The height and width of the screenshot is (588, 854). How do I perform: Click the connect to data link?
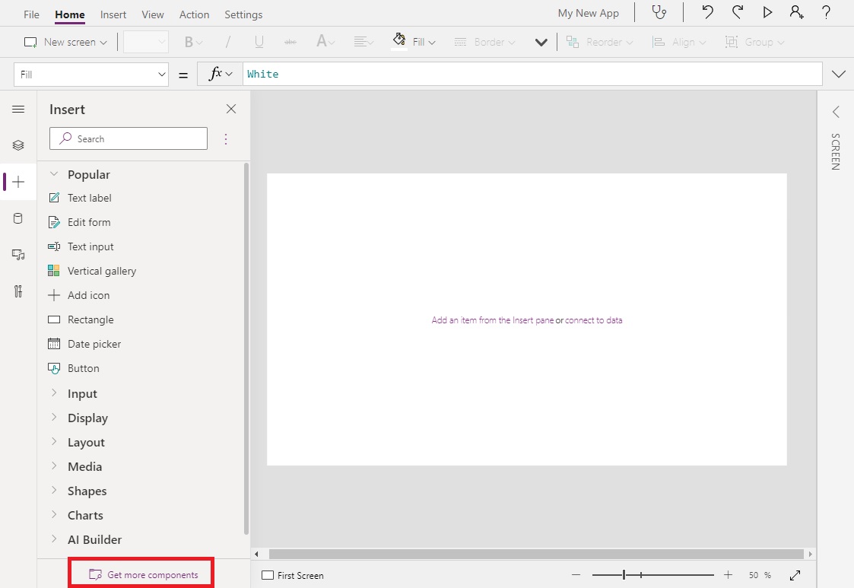pyautogui.click(x=593, y=320)
